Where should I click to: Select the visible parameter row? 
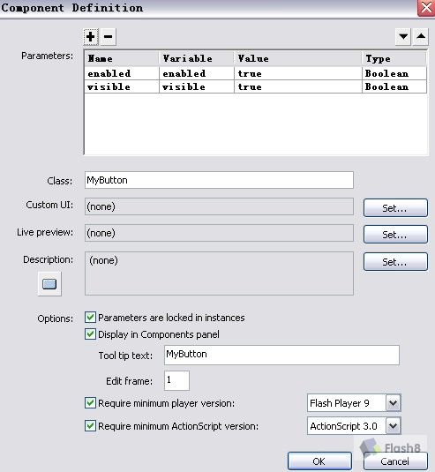(256, 86)
